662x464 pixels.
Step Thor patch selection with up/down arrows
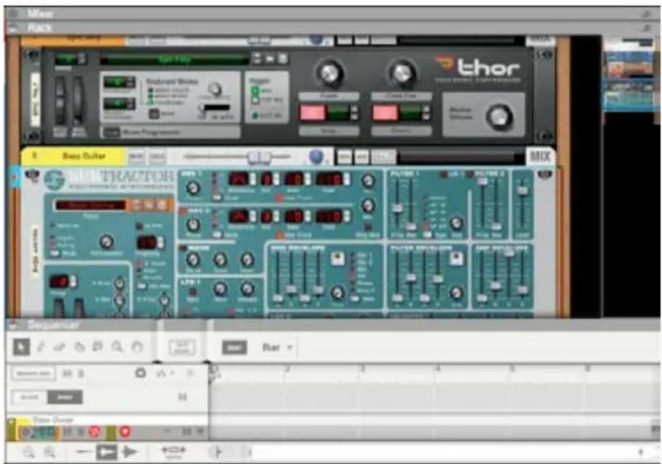(x=256, y=59)
